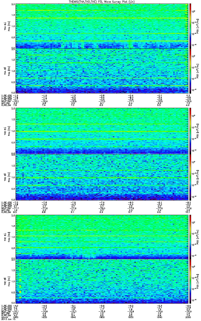Click the PSD [nT²/Hz] label beside THA B-perpendicular
The image size is (201, 321).
tap(198, 26)
